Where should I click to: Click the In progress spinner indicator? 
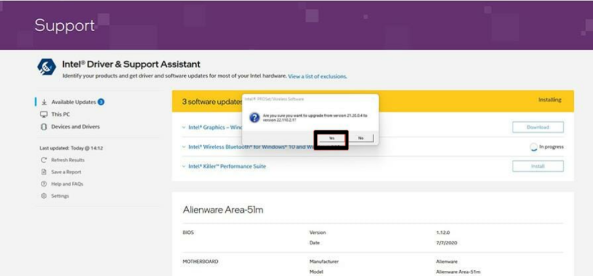533,148
